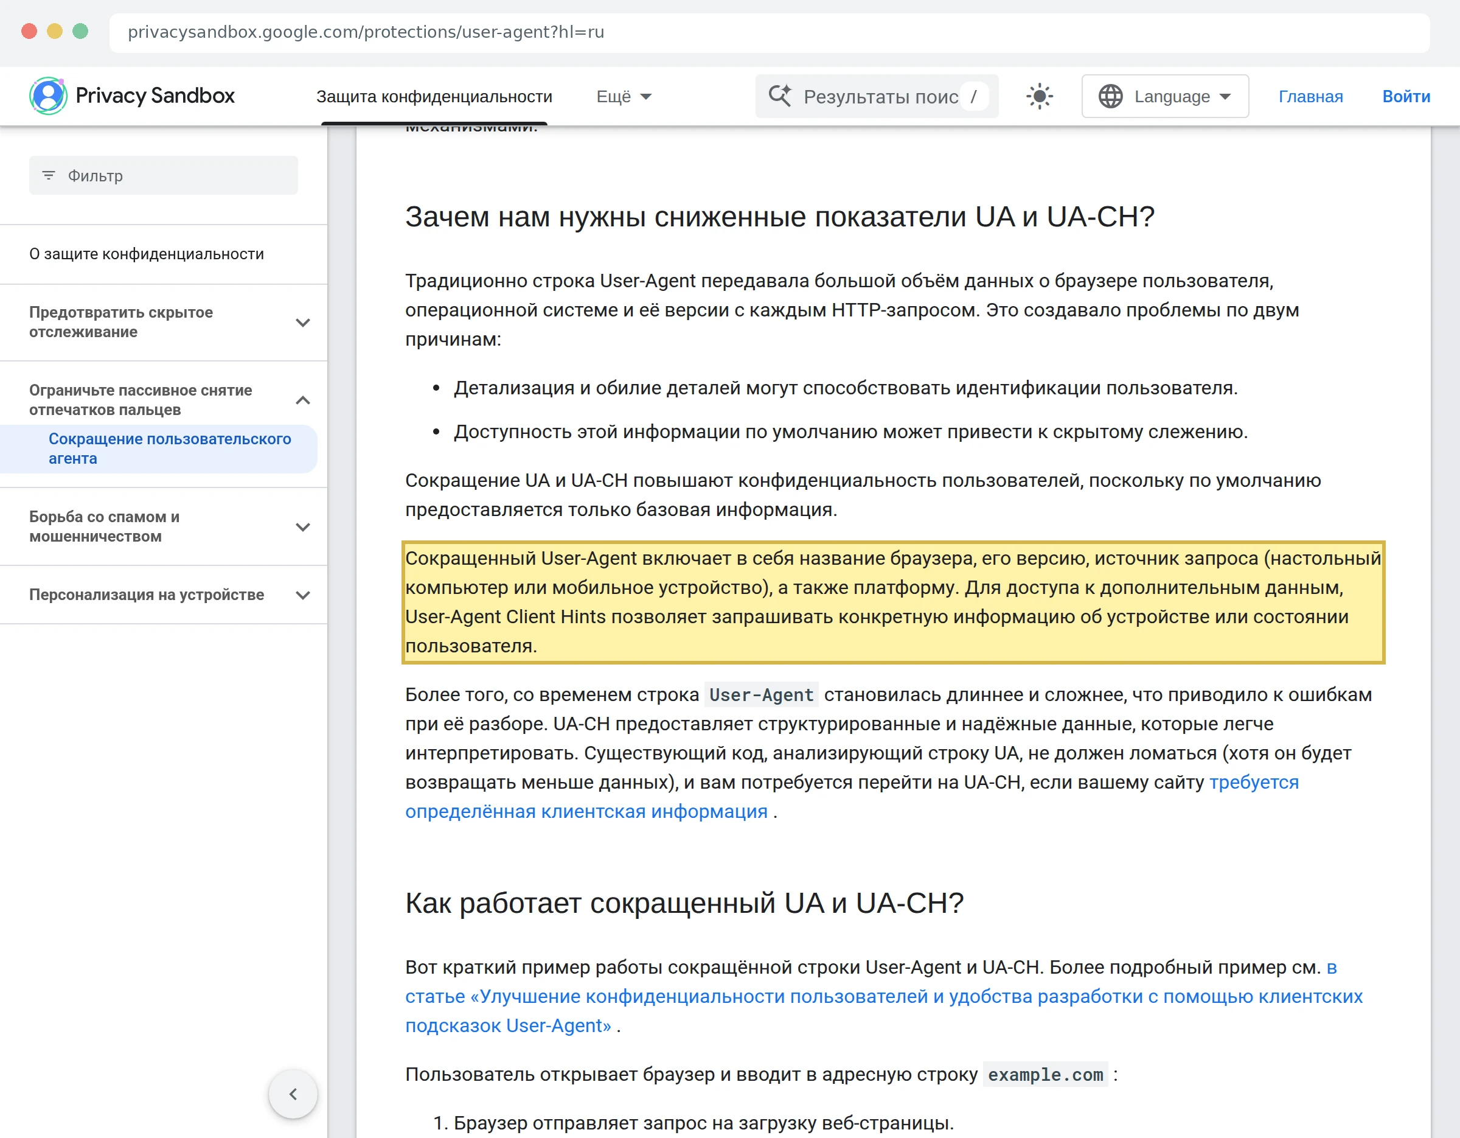Maximize the window with green button

80,32
